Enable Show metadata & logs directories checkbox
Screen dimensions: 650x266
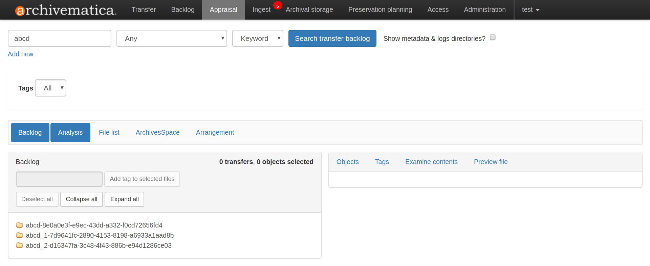[493, 37]
